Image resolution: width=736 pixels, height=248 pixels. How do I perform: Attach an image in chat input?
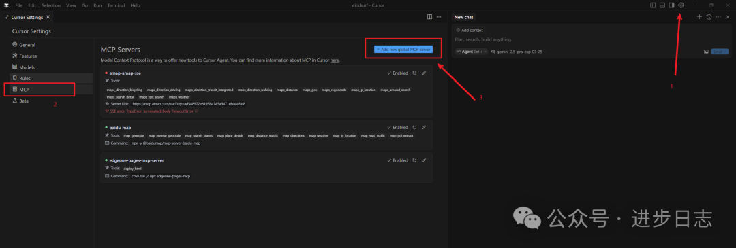click(705, 52)
